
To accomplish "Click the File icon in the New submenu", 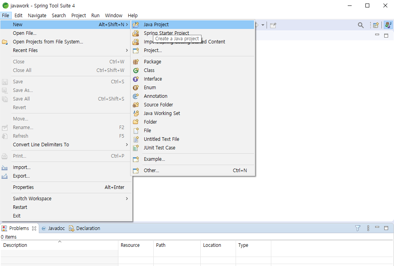I will (x=136, y=131).
